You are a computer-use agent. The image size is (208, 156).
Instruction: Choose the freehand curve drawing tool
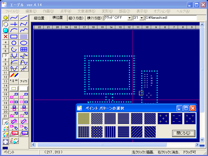click(14, 18)
